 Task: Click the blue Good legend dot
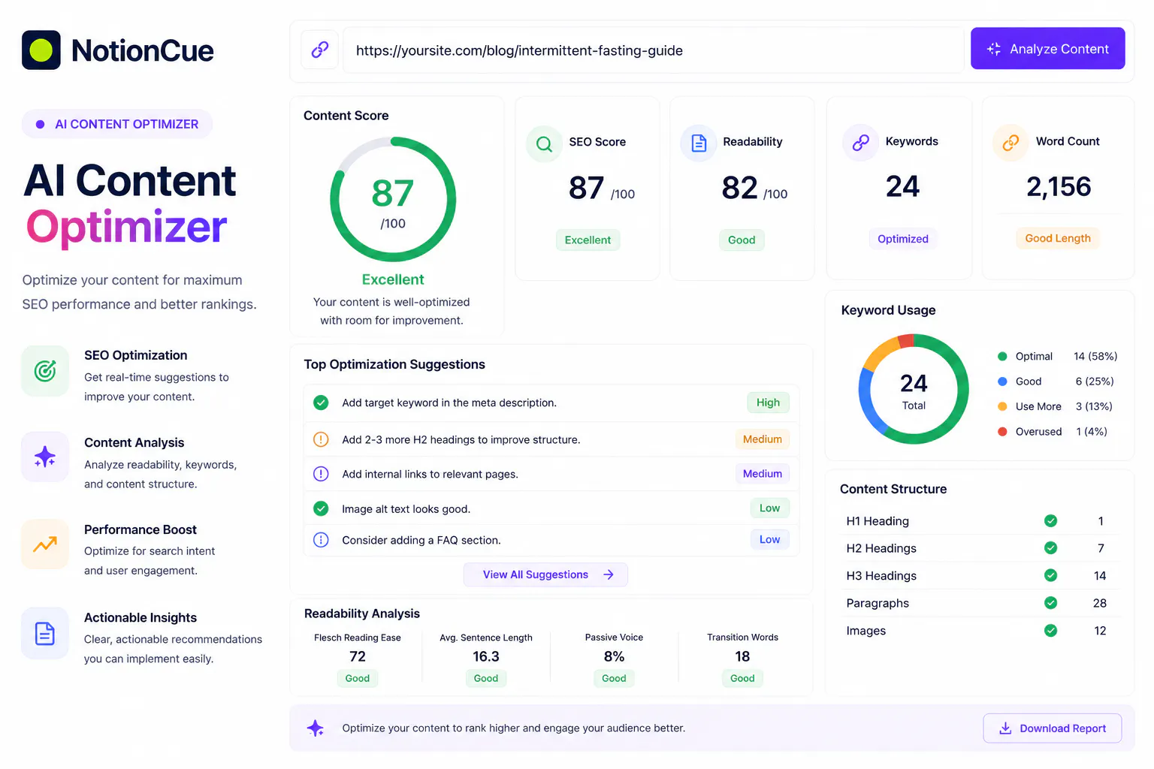coord(1002,381)
